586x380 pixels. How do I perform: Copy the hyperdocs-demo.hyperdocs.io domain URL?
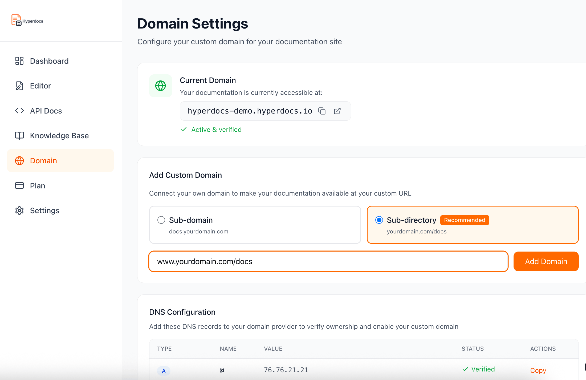[x=322, y=111]
